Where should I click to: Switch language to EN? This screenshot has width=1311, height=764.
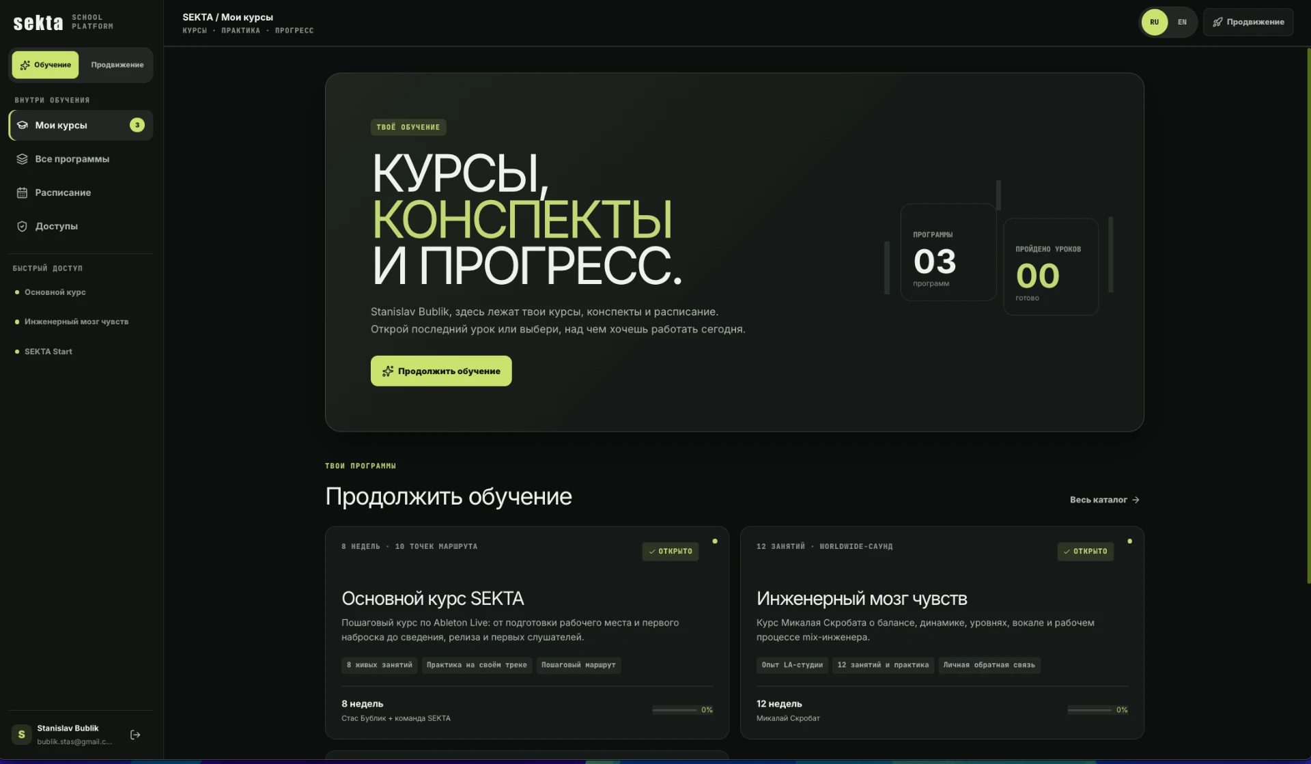tap(1182, 22)
